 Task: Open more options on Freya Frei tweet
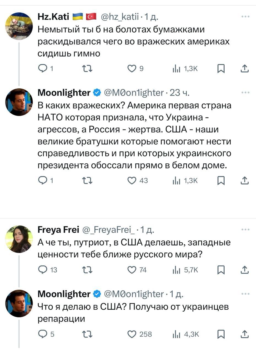coord(245,229)
